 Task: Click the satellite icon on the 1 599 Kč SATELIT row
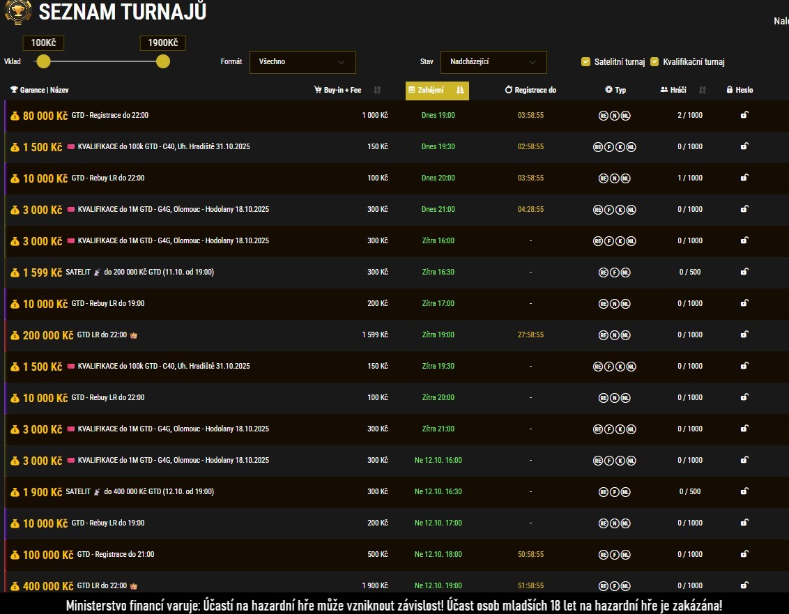(x=97, y=273)
